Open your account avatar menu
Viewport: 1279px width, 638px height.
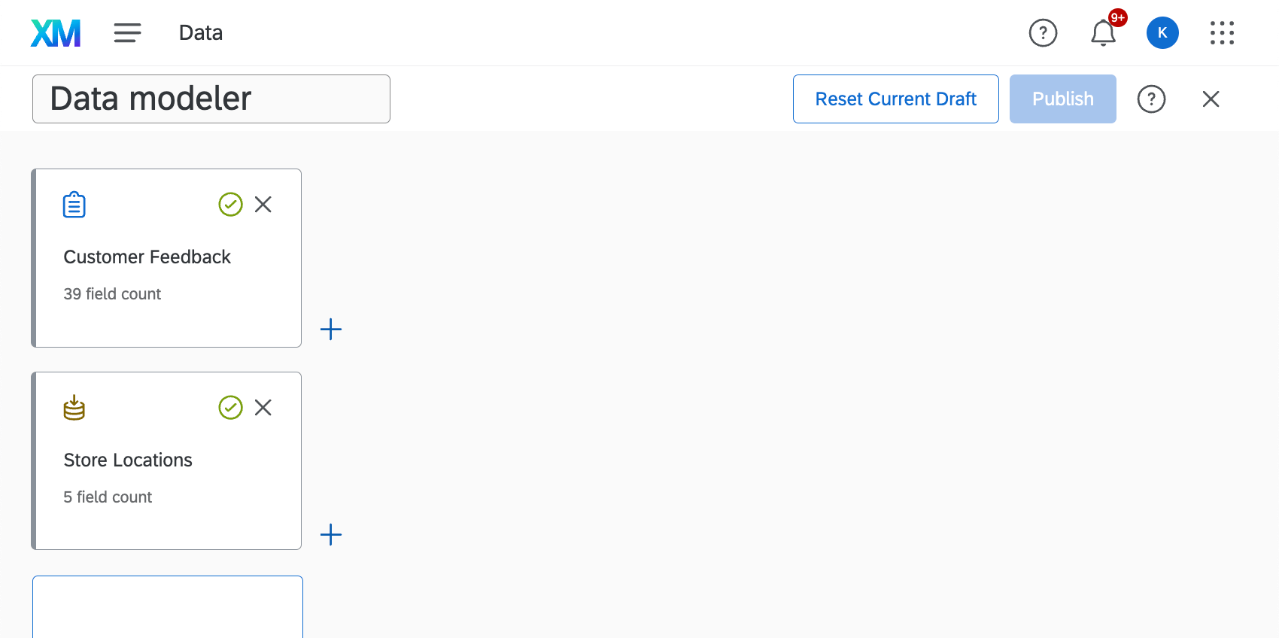pyautogui.click(x=1162, y=32)
